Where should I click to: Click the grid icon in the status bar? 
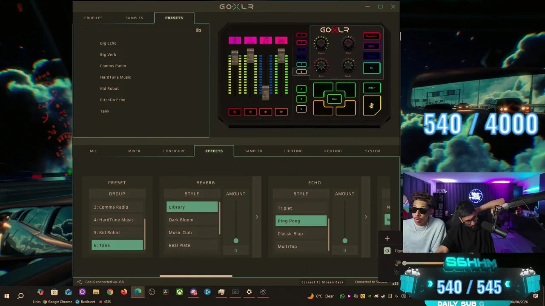396,283
